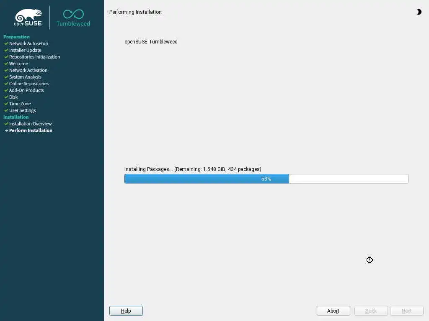The width and height of the screenshot is (429, 321).
Task: Select the Repositories Initialization step
Action: click(x=34, y=57)
